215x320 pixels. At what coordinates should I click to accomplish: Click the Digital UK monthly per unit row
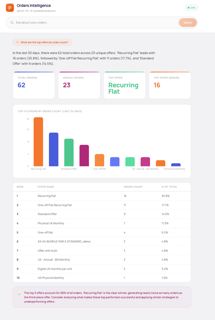tap(102, 269)
